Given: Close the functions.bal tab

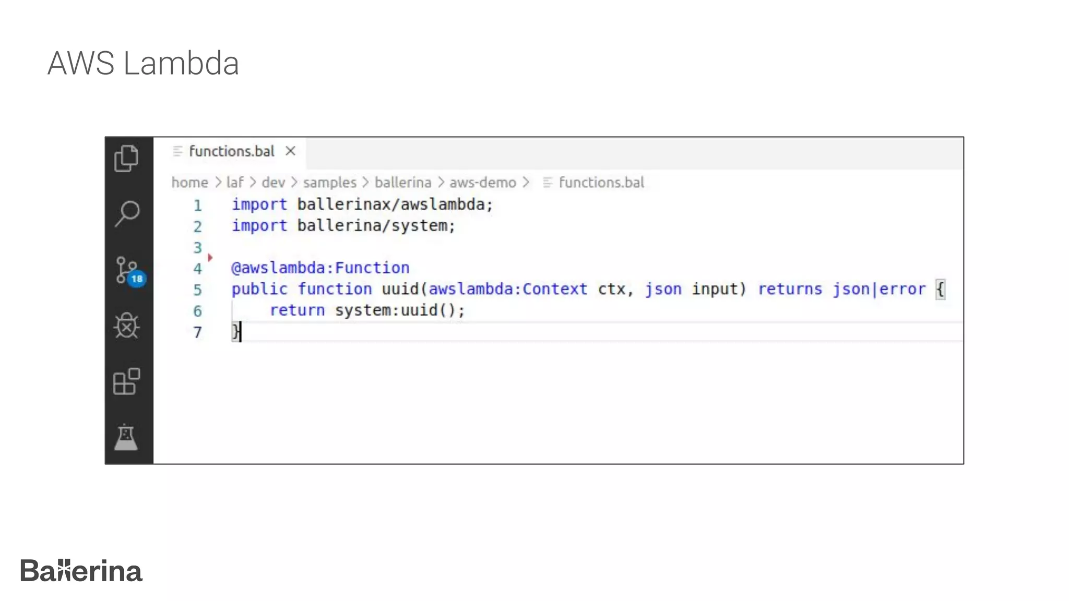Looking at the screenshot, I should click(x=291, y=151).
